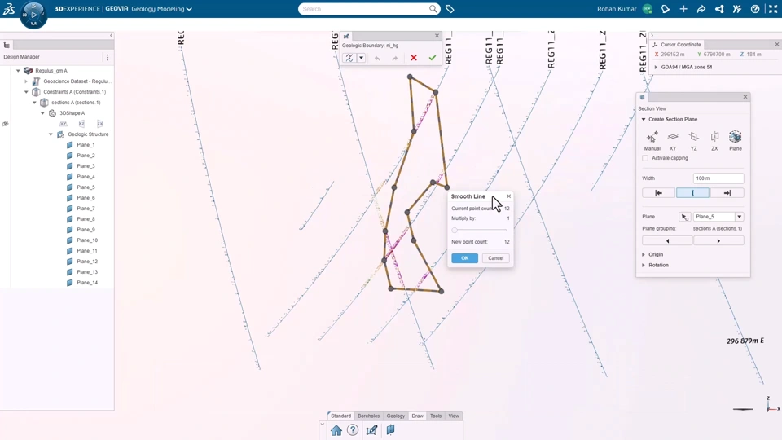Open the smooth line tool dropdown arrow

tap(362, 58)
